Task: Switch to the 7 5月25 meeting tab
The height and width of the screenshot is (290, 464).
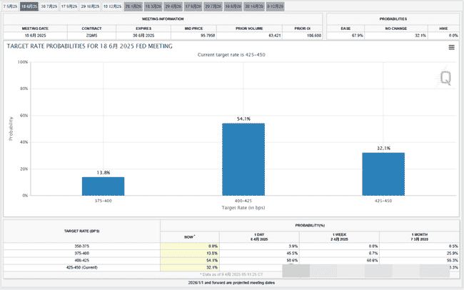Action: (9, 6)
